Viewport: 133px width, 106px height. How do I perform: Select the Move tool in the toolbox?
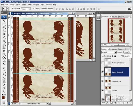click(x=4, y=21)
